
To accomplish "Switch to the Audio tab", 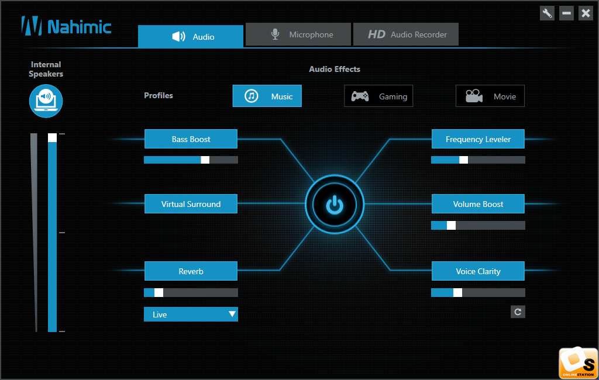I will [x=191, y=37].
